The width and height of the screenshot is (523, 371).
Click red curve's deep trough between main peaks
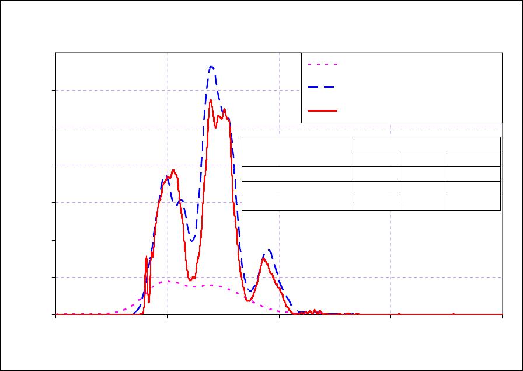191,279
